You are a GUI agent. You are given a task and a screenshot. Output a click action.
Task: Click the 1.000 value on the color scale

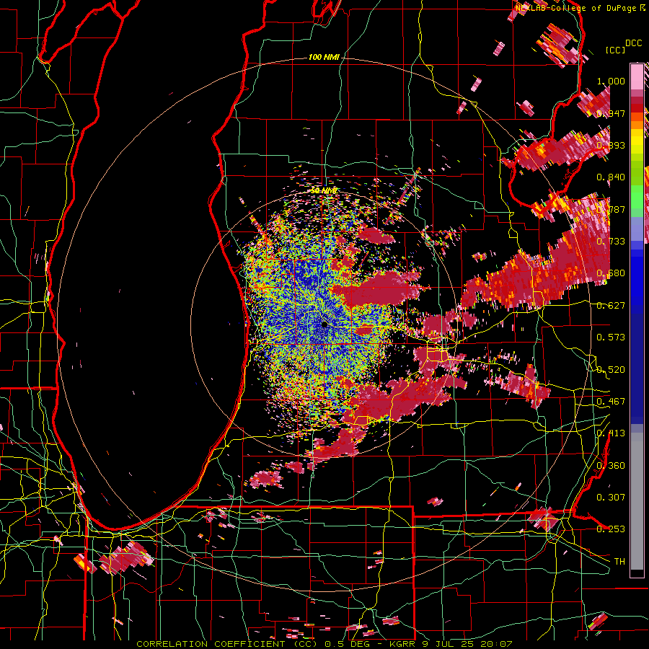(x=611, y=81)
